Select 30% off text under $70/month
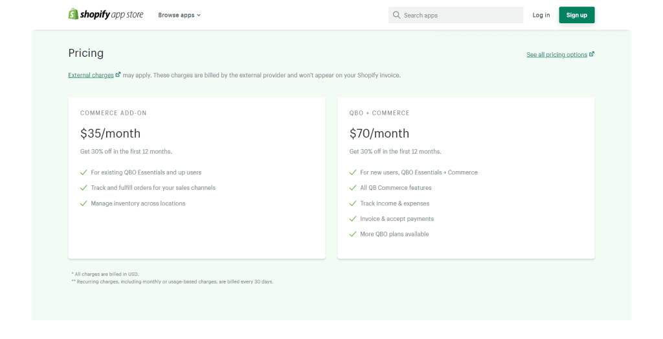663x339 pixels. click(x=396, y=151)
